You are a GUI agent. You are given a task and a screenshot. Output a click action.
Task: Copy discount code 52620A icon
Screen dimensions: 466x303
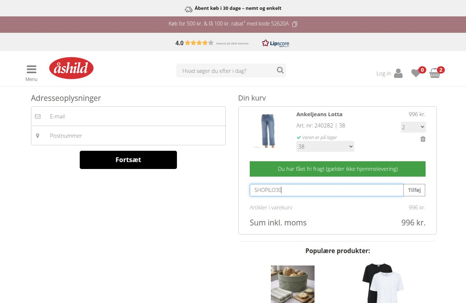click(295, 24)
